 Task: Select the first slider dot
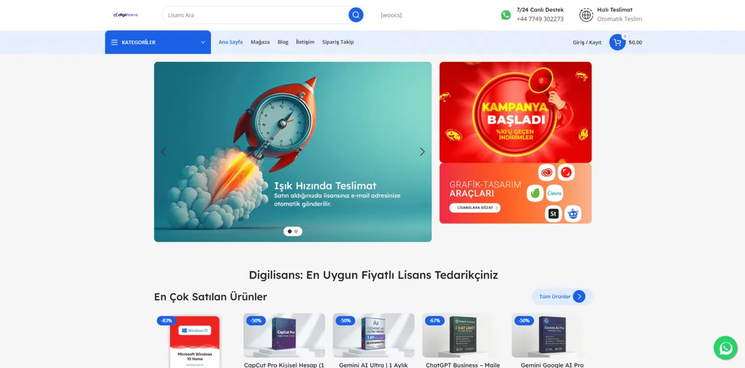coord(290,231)
